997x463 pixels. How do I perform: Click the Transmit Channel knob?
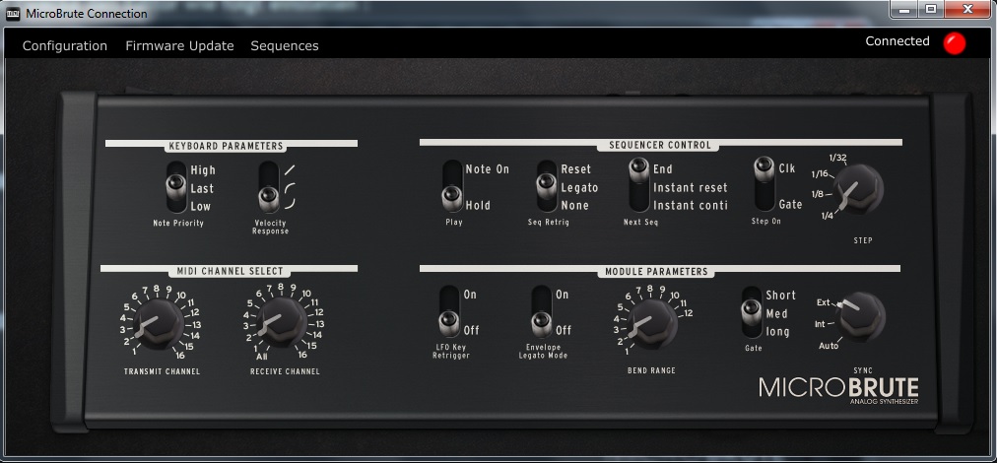pos(159,324)
